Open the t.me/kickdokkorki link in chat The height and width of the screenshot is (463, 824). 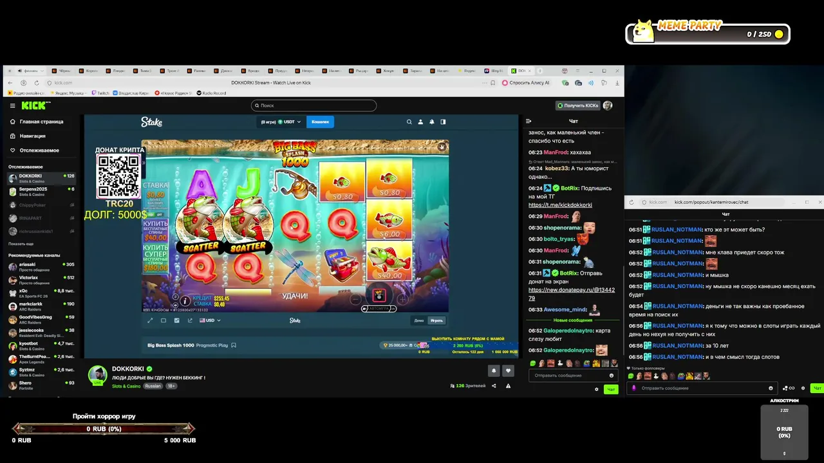tap(560, 205)
